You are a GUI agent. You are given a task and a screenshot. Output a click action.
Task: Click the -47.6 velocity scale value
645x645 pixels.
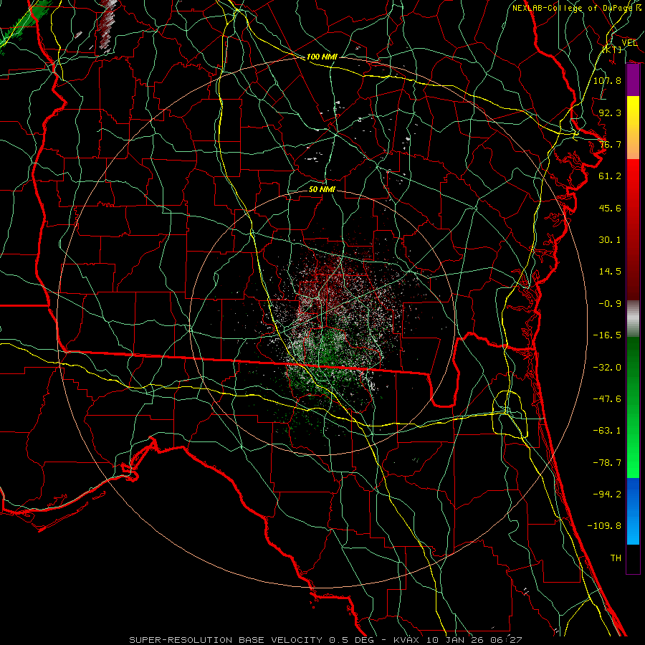coord(607,399)
